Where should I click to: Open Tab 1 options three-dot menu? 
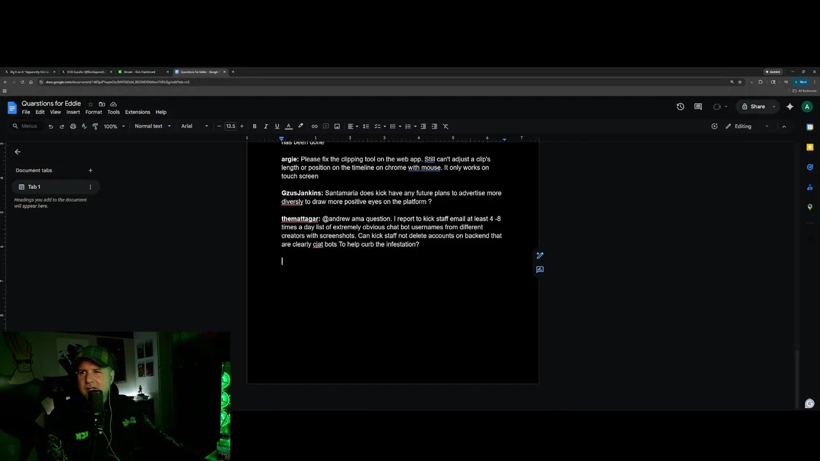tap(90, 187)
